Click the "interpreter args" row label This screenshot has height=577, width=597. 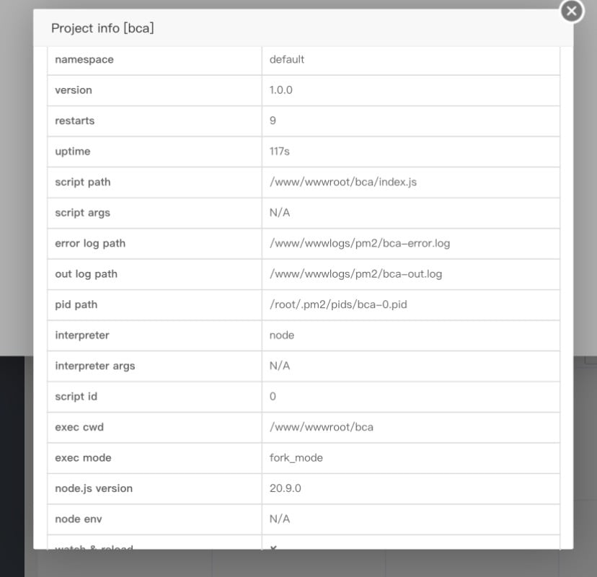point(95,366)
